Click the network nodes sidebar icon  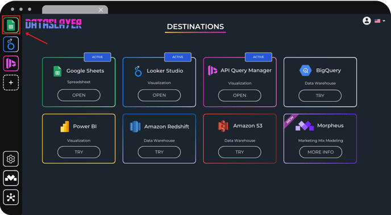11,197
